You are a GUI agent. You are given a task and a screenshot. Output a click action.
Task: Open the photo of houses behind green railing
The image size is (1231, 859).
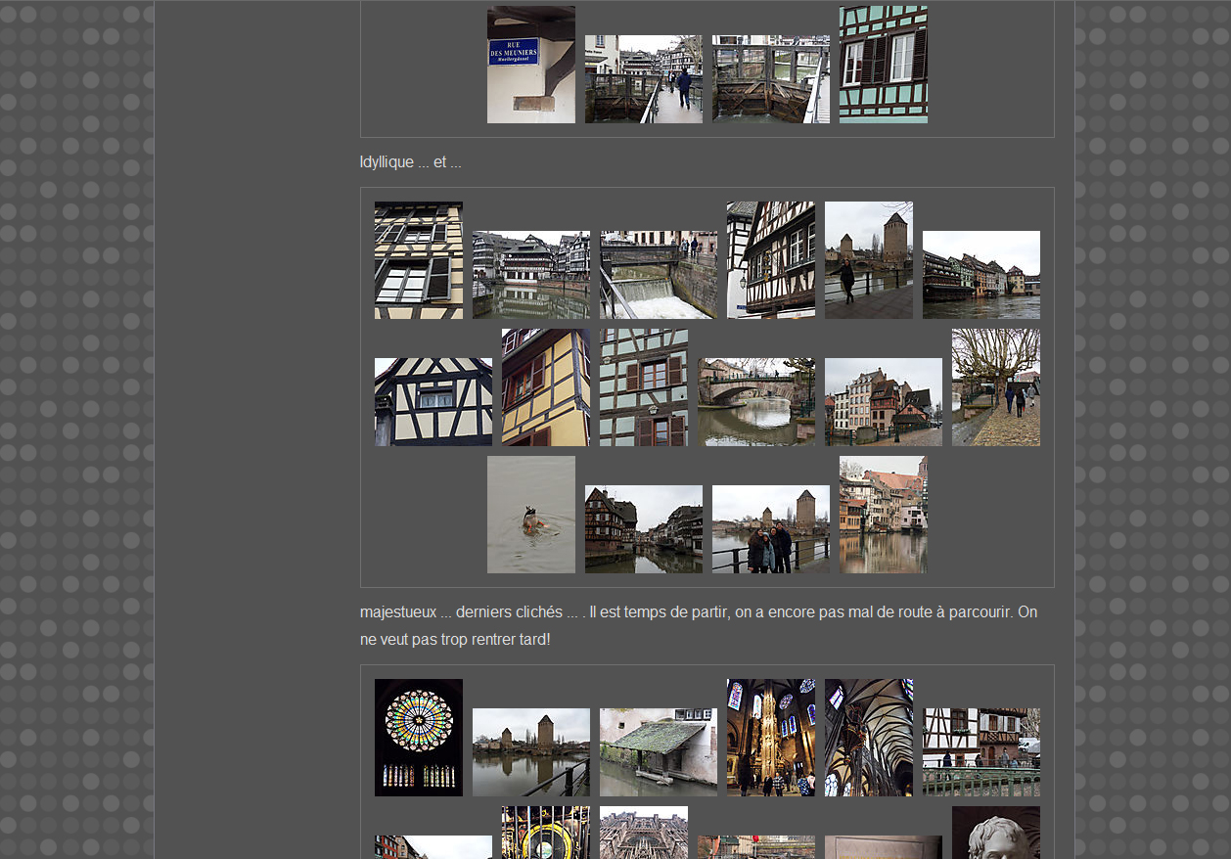980,752
